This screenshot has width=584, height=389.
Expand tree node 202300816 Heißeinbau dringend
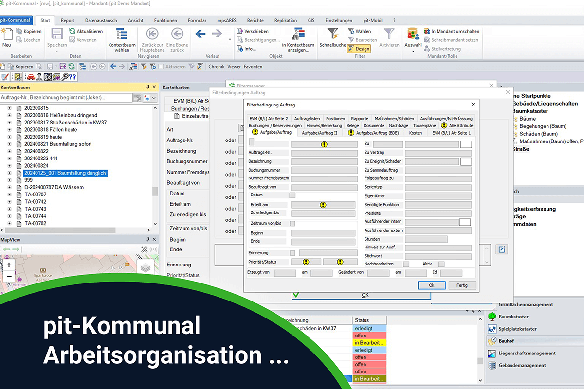tap(9, 115)
